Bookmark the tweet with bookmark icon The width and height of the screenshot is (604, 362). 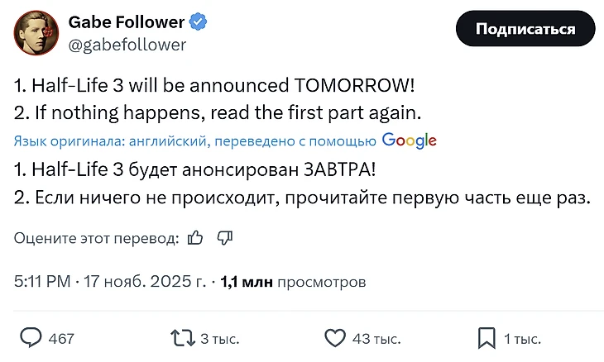pyautogui.click(x=487, y=337)
